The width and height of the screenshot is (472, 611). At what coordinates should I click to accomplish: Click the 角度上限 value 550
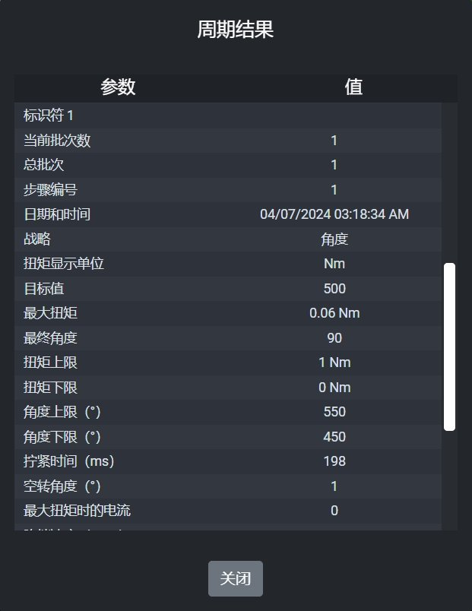334,412
